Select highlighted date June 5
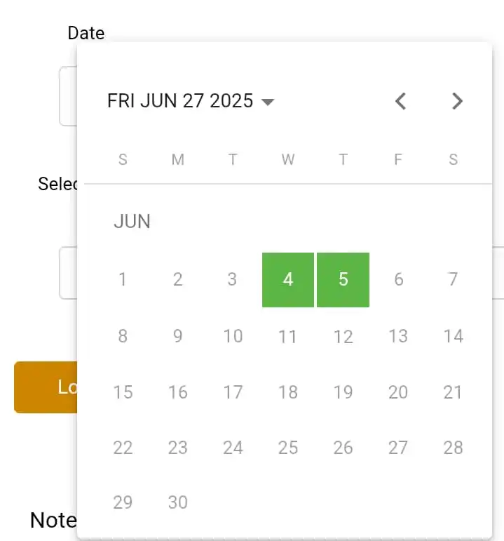This screenshot has height=541, width=504. pyautogui.click(x=343, y=280)
